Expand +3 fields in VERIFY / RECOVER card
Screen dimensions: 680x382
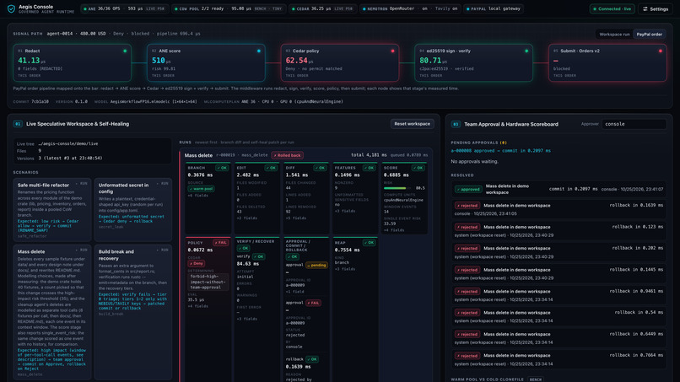click(246, 319)
